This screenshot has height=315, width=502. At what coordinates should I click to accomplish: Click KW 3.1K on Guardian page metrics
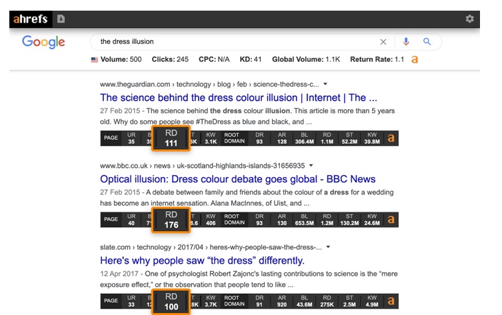coord(211,138)
